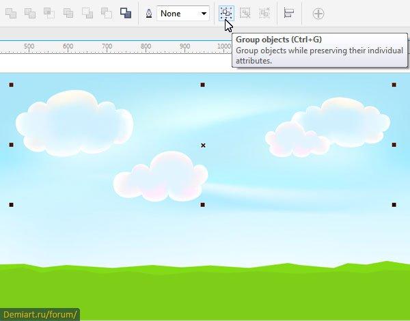This screenshot has height=321, width=410.
Task: Select the green grass shape
Action: tap(205, 291)
